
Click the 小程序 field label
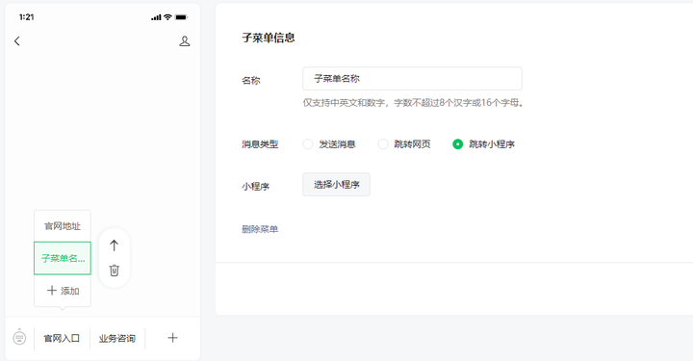coord(255,187)
